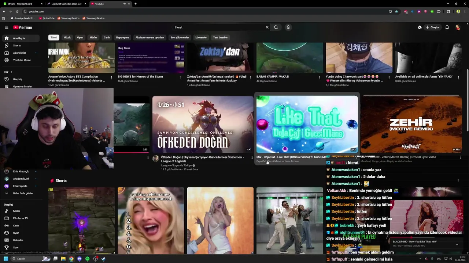
Task: Select the Mix'ler filter chip
Action: [93, 38]
